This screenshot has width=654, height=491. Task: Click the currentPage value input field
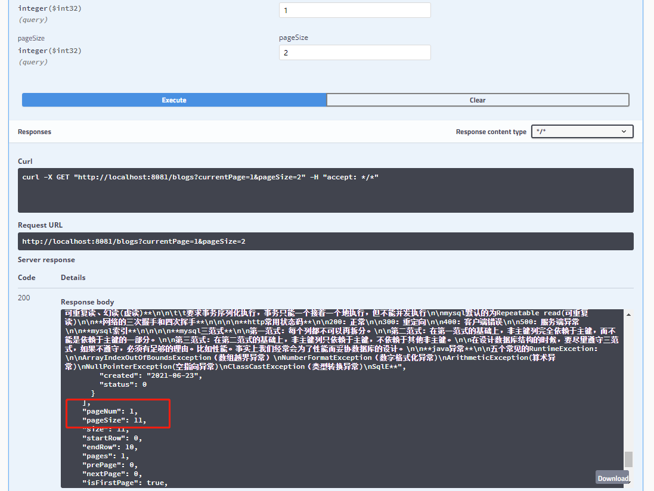pos(354,10)
